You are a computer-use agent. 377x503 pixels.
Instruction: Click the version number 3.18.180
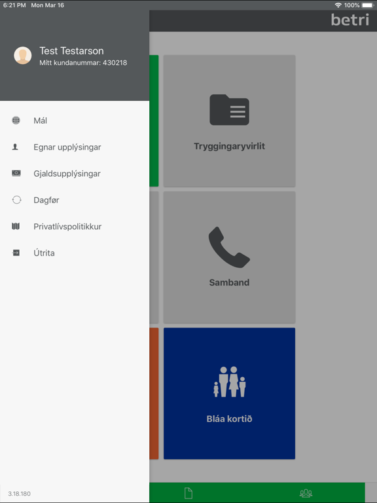[19, 494]
